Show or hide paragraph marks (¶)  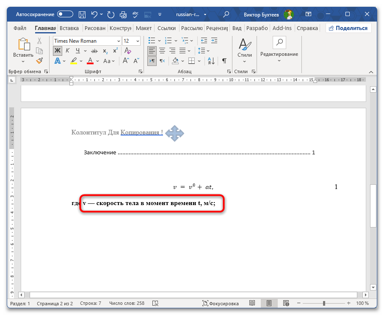click(x=224, y=60)
